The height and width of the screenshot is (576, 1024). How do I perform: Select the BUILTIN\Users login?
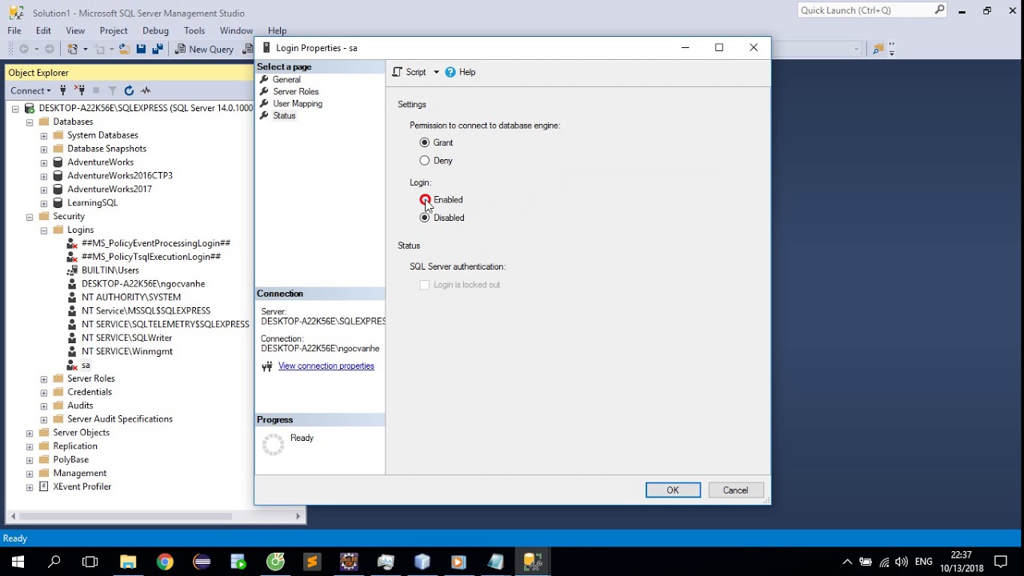pos(110,270)
